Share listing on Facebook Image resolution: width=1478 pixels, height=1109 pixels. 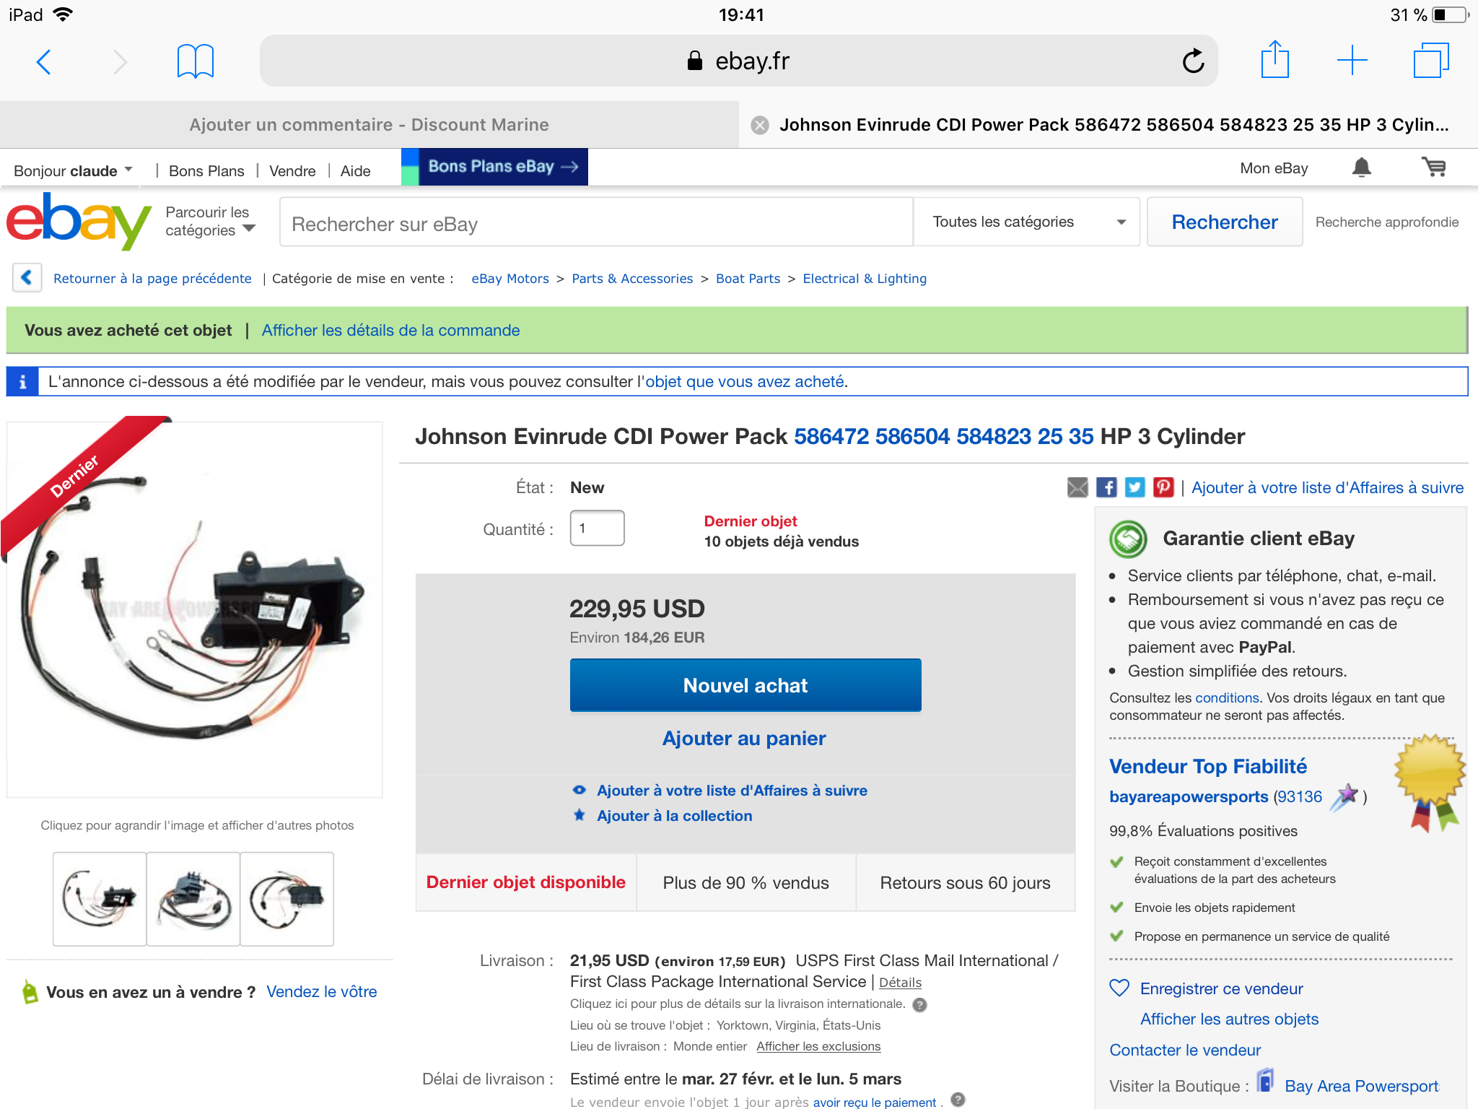pos(1106,487)
